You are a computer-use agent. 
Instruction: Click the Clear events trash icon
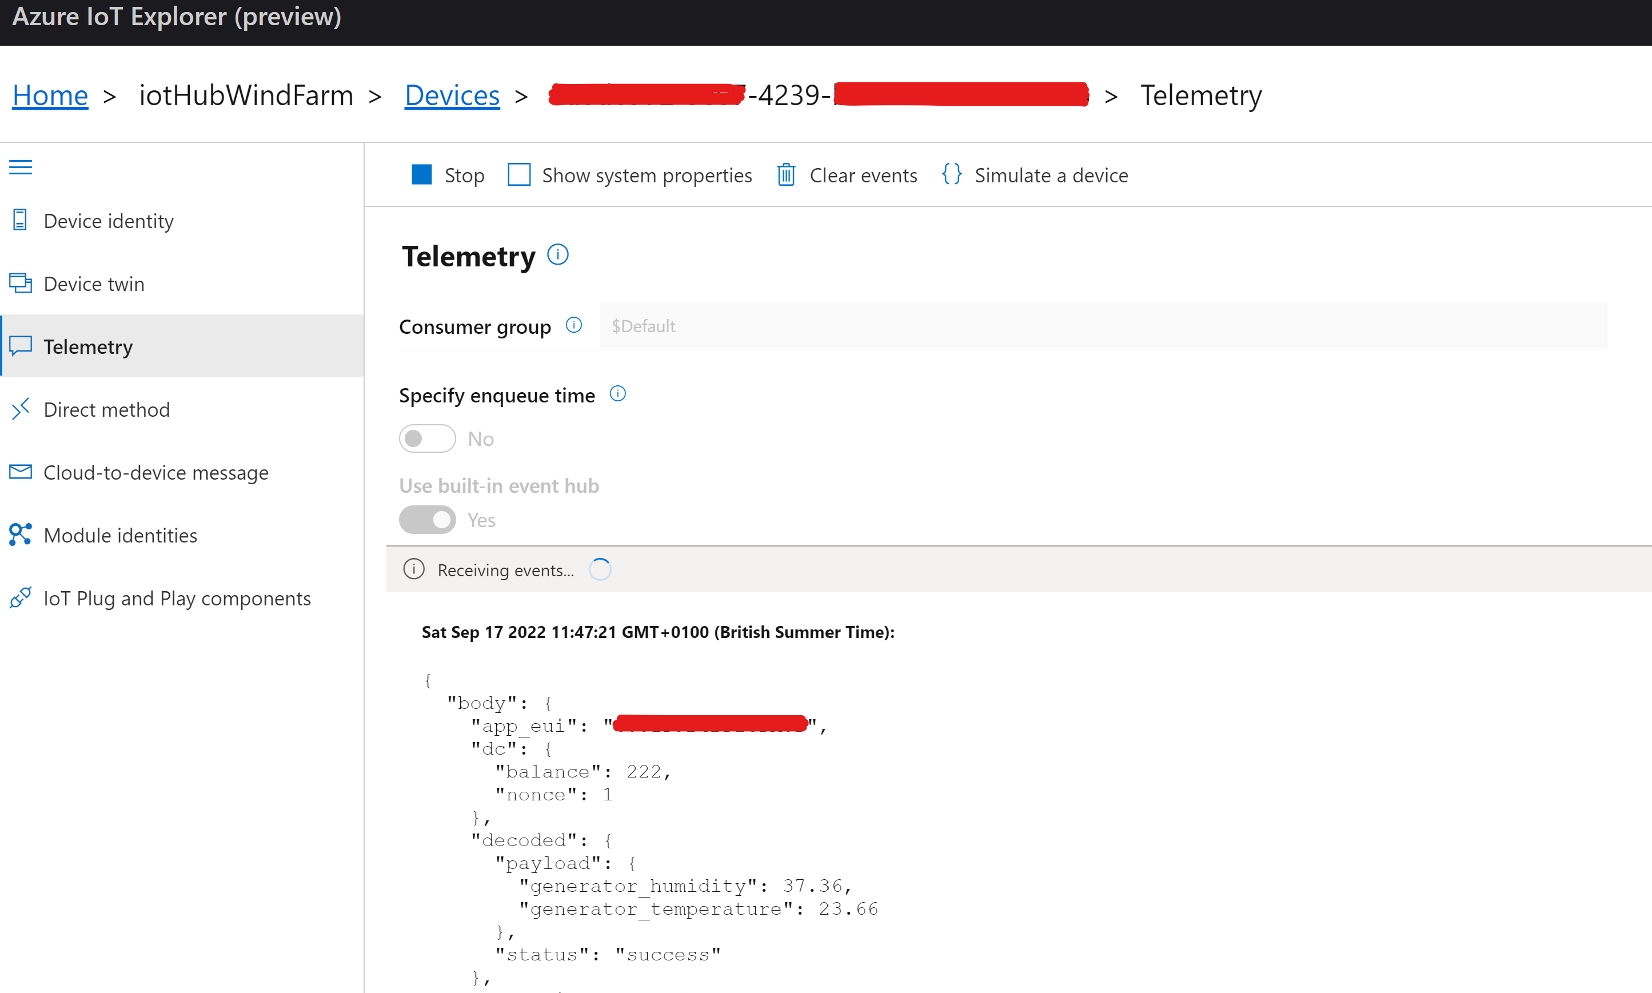pos(785,174)
